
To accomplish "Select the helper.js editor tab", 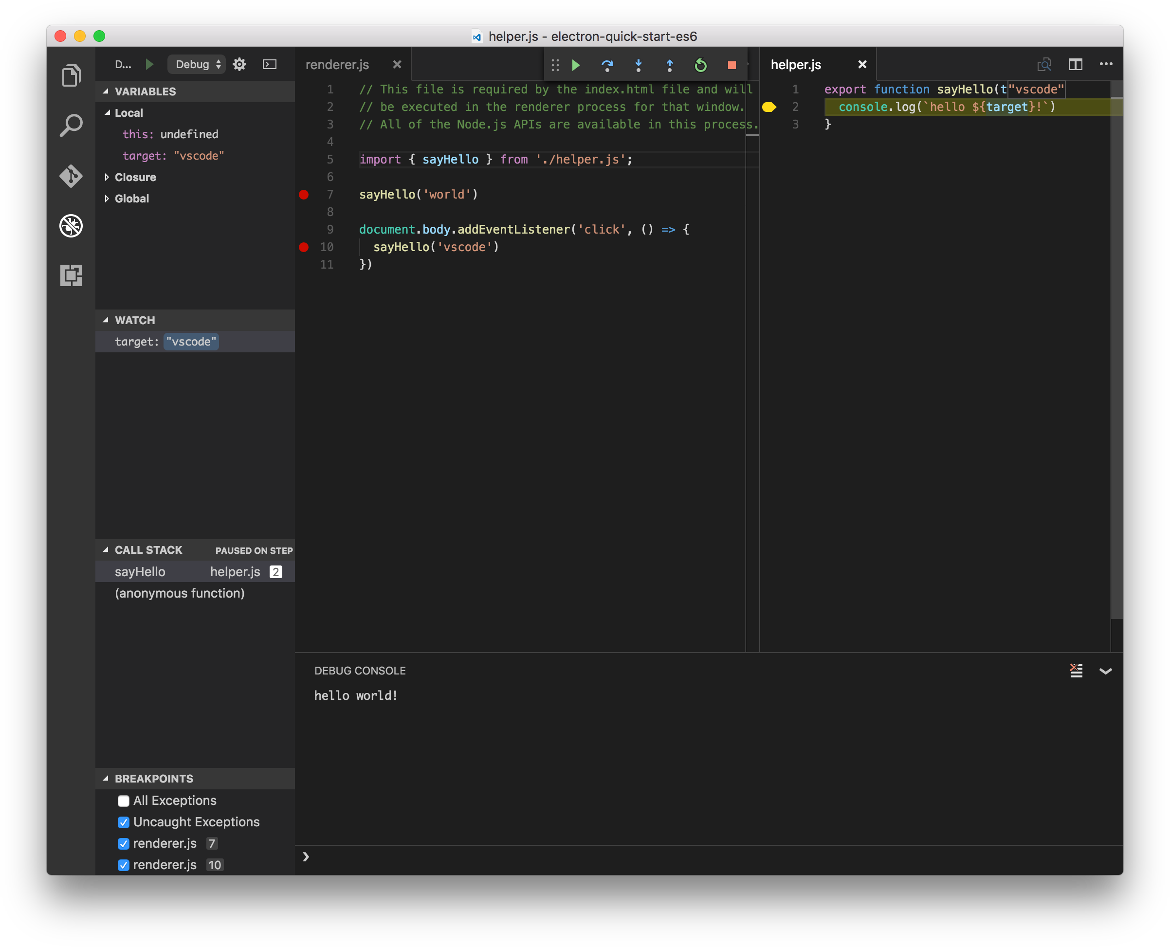I will [x=795, y=64].
